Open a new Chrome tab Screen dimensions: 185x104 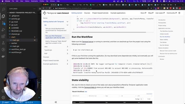pyautogui.click(x=175, y=5)
